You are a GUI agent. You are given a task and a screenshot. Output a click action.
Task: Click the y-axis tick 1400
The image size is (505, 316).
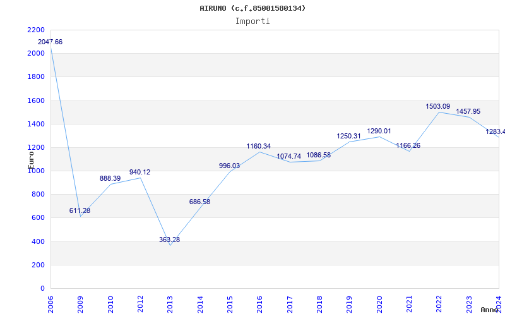tap(36, 124)
